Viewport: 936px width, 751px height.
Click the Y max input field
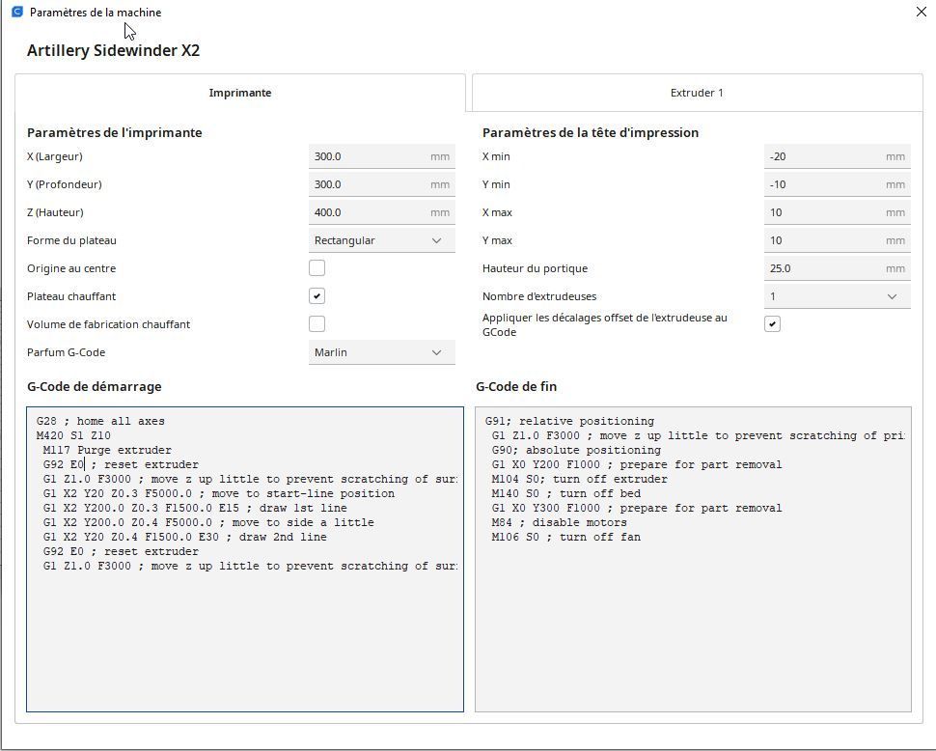click(838, 240)
